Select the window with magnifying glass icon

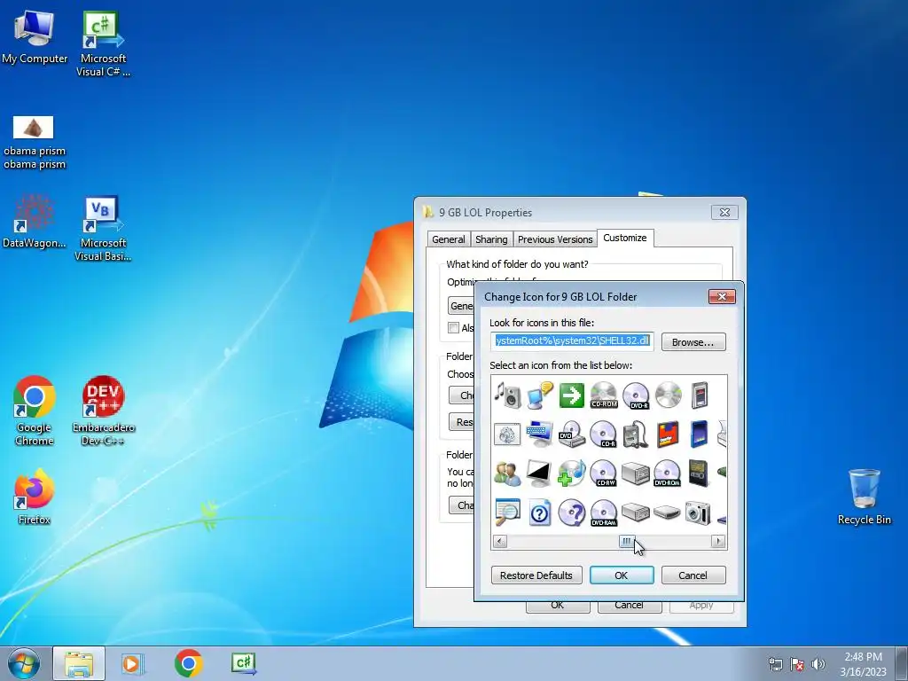508,513
